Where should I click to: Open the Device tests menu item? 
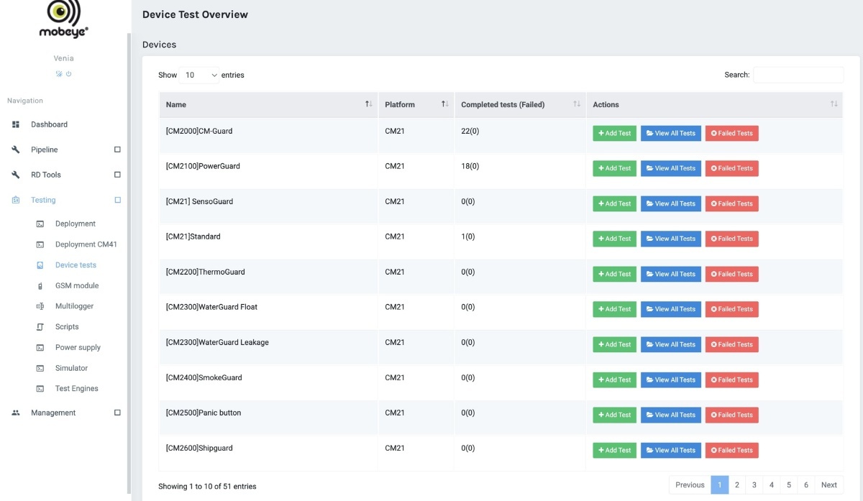pos(76,265)
